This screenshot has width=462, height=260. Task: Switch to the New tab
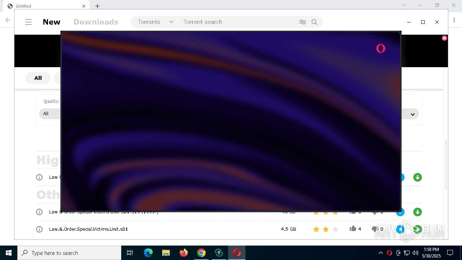[x=52, y=22]
